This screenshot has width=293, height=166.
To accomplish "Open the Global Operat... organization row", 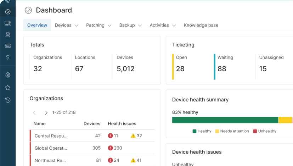I will [92, 148].
